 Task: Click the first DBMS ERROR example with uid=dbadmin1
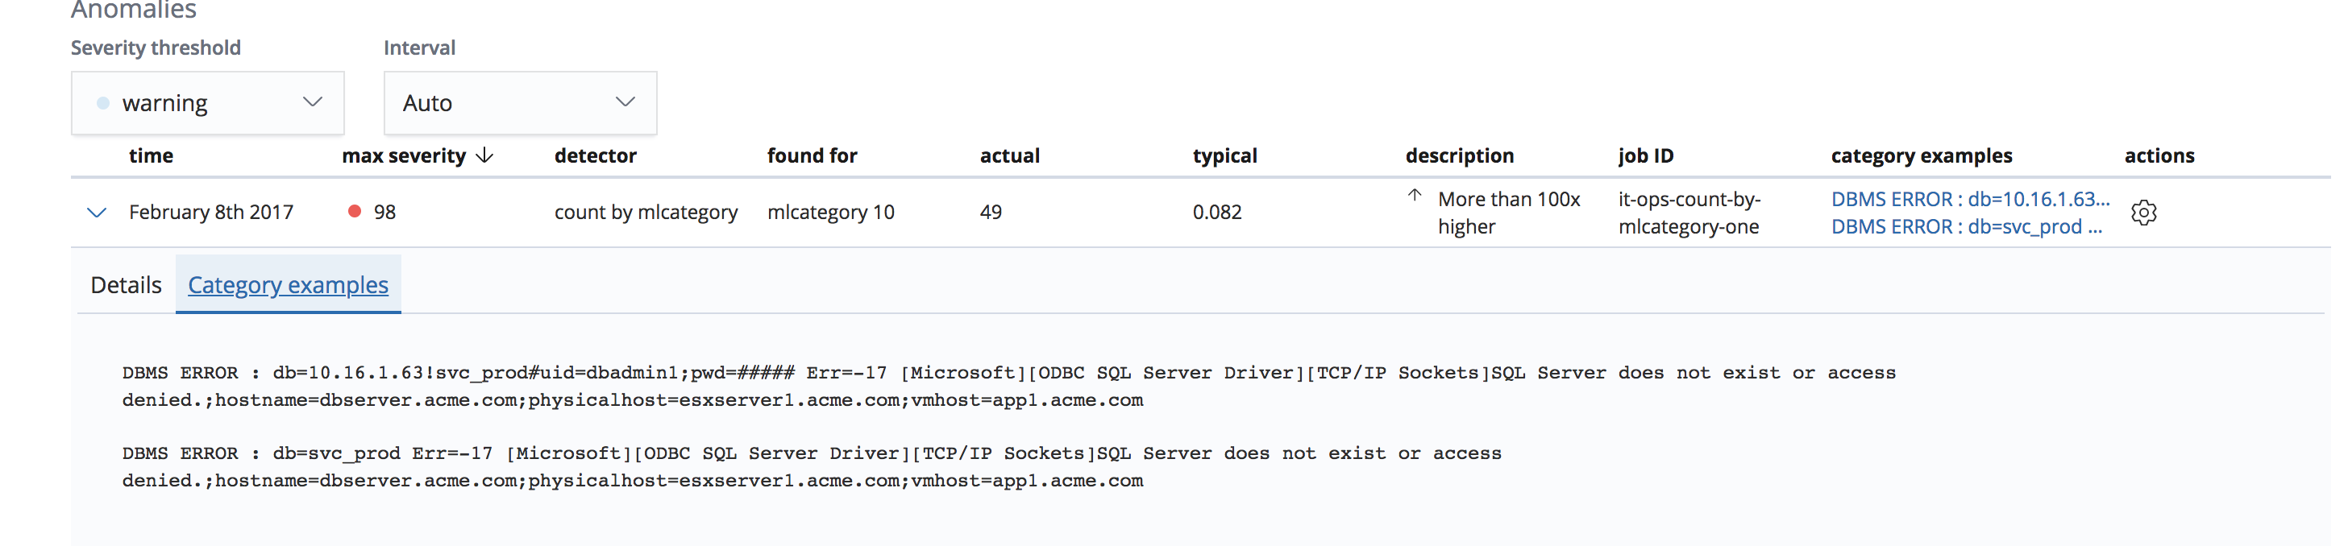1008,386
